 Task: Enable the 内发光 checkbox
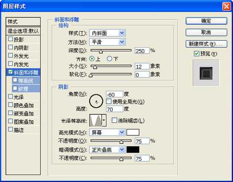(10, 63)
